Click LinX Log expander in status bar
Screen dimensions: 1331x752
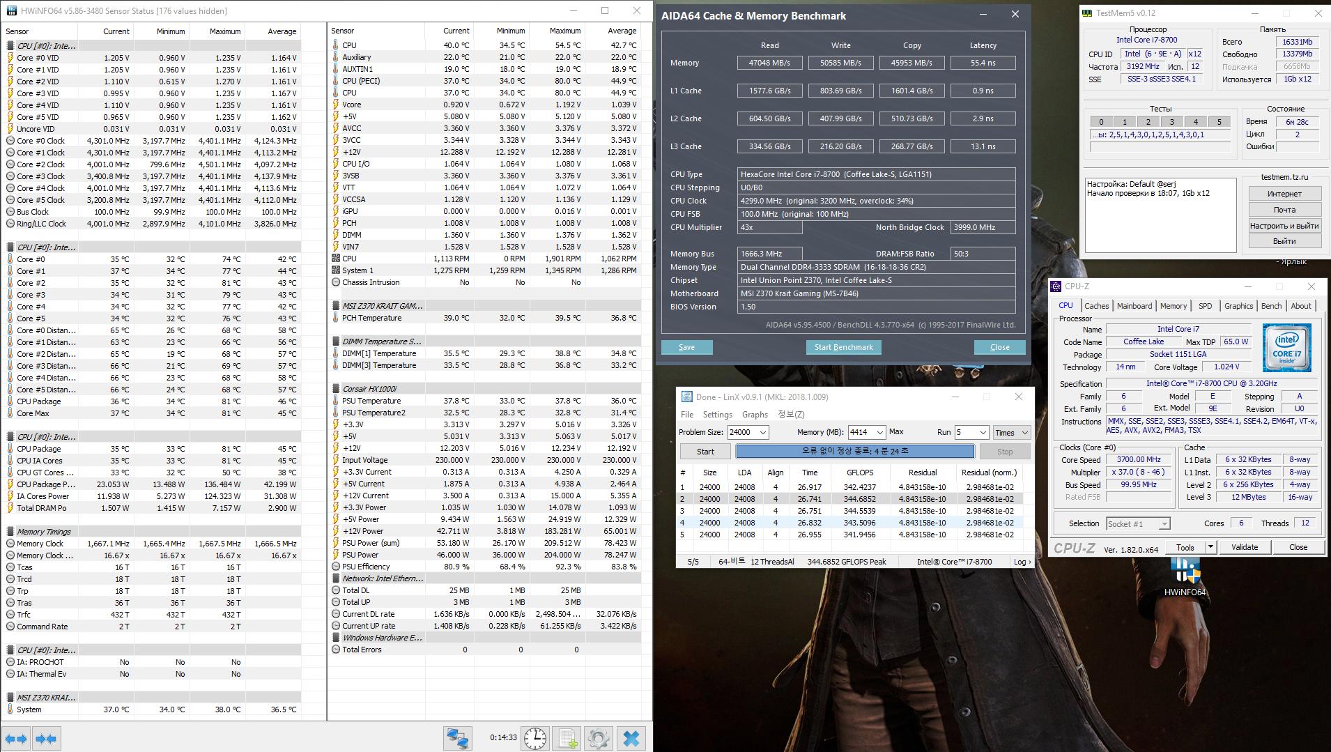1022,562
